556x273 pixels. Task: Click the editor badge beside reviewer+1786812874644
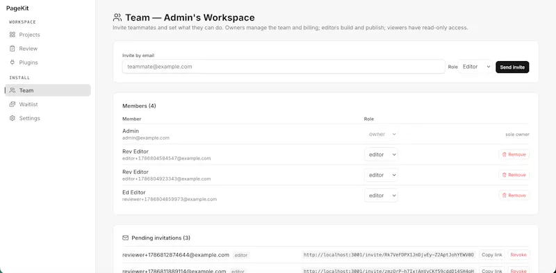coord(241,255)
